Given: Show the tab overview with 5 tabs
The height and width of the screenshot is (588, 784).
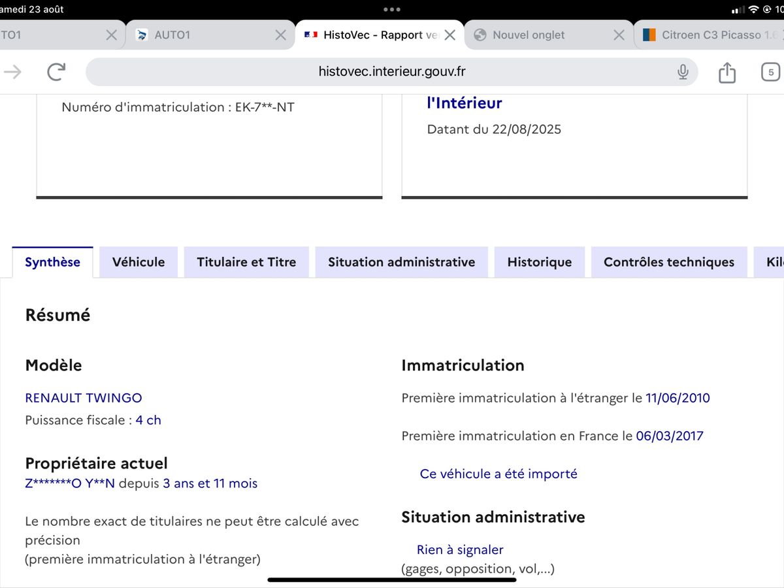Looking at the screenshot, I should [x=771, y=72].
